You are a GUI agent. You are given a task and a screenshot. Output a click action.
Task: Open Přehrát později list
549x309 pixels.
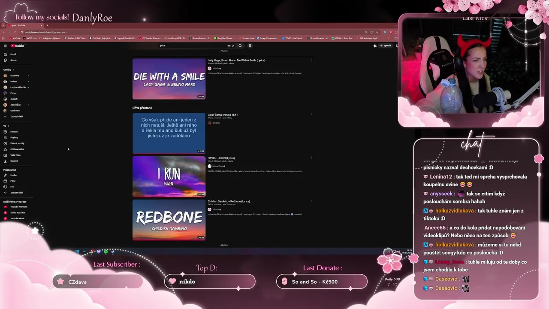click(x=17, y=143)
